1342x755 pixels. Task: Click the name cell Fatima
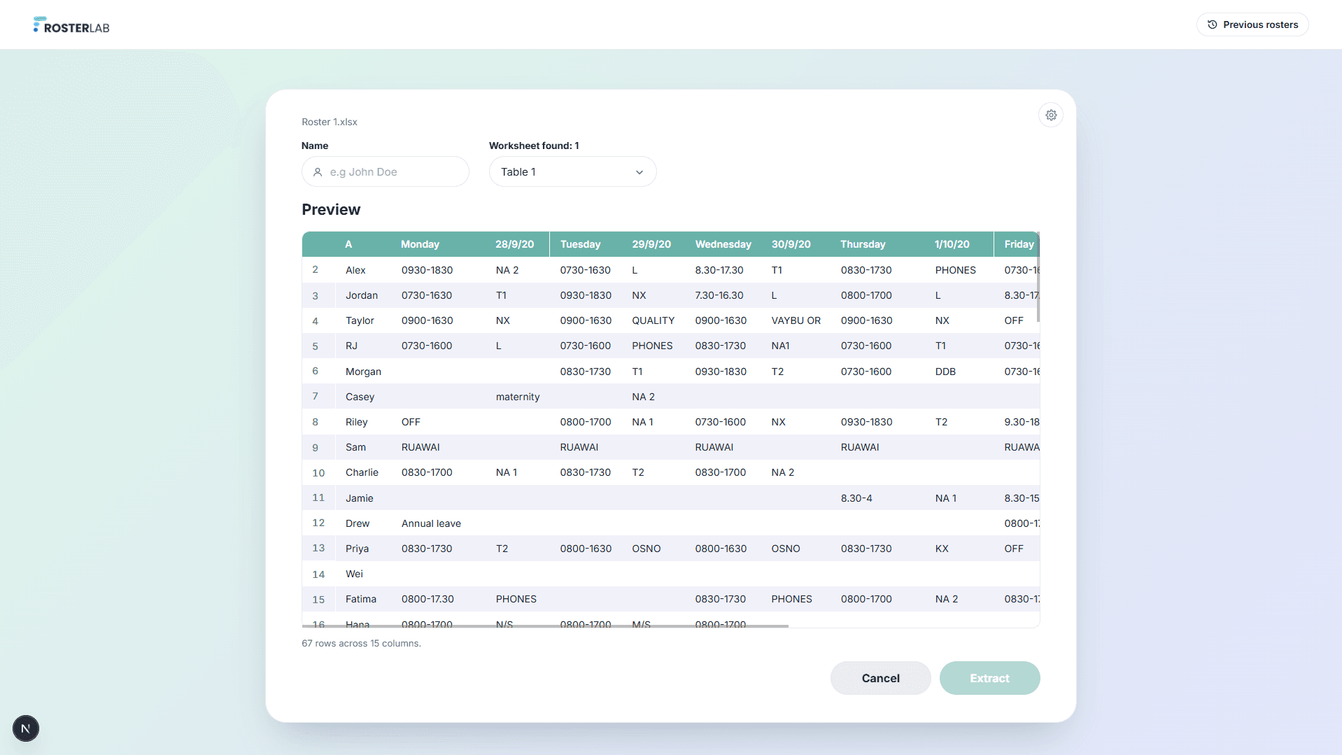tap(361, 599)
